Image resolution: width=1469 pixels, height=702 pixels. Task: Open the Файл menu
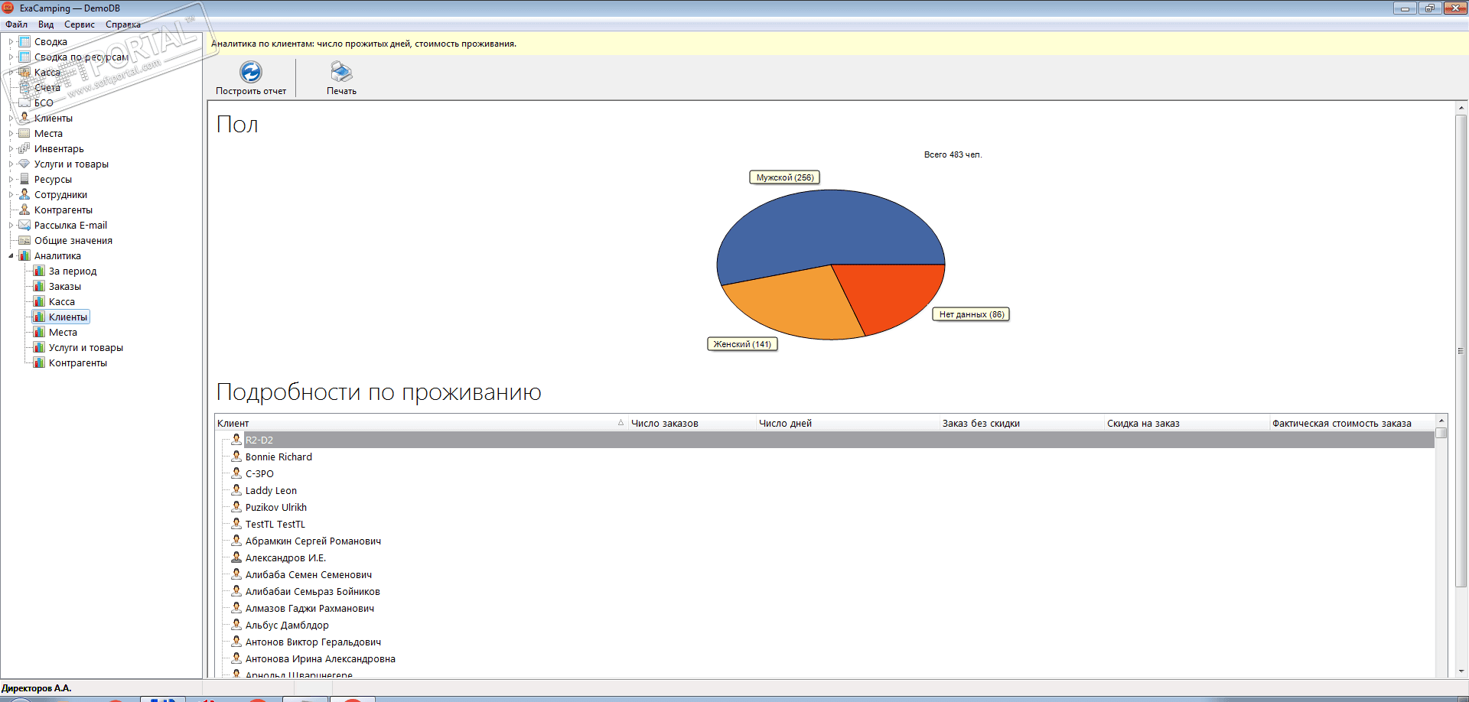point(16,24)
